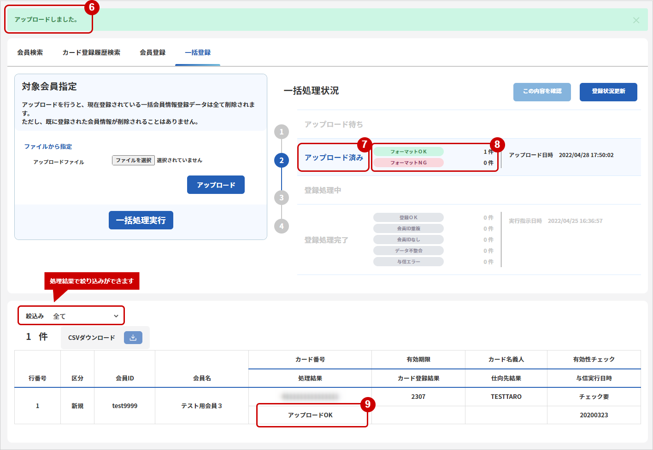Image resolution: width=653 pixels, height=450 pixels.
Task: Switch to the 会員検索 tab
Action: [30, 53]
